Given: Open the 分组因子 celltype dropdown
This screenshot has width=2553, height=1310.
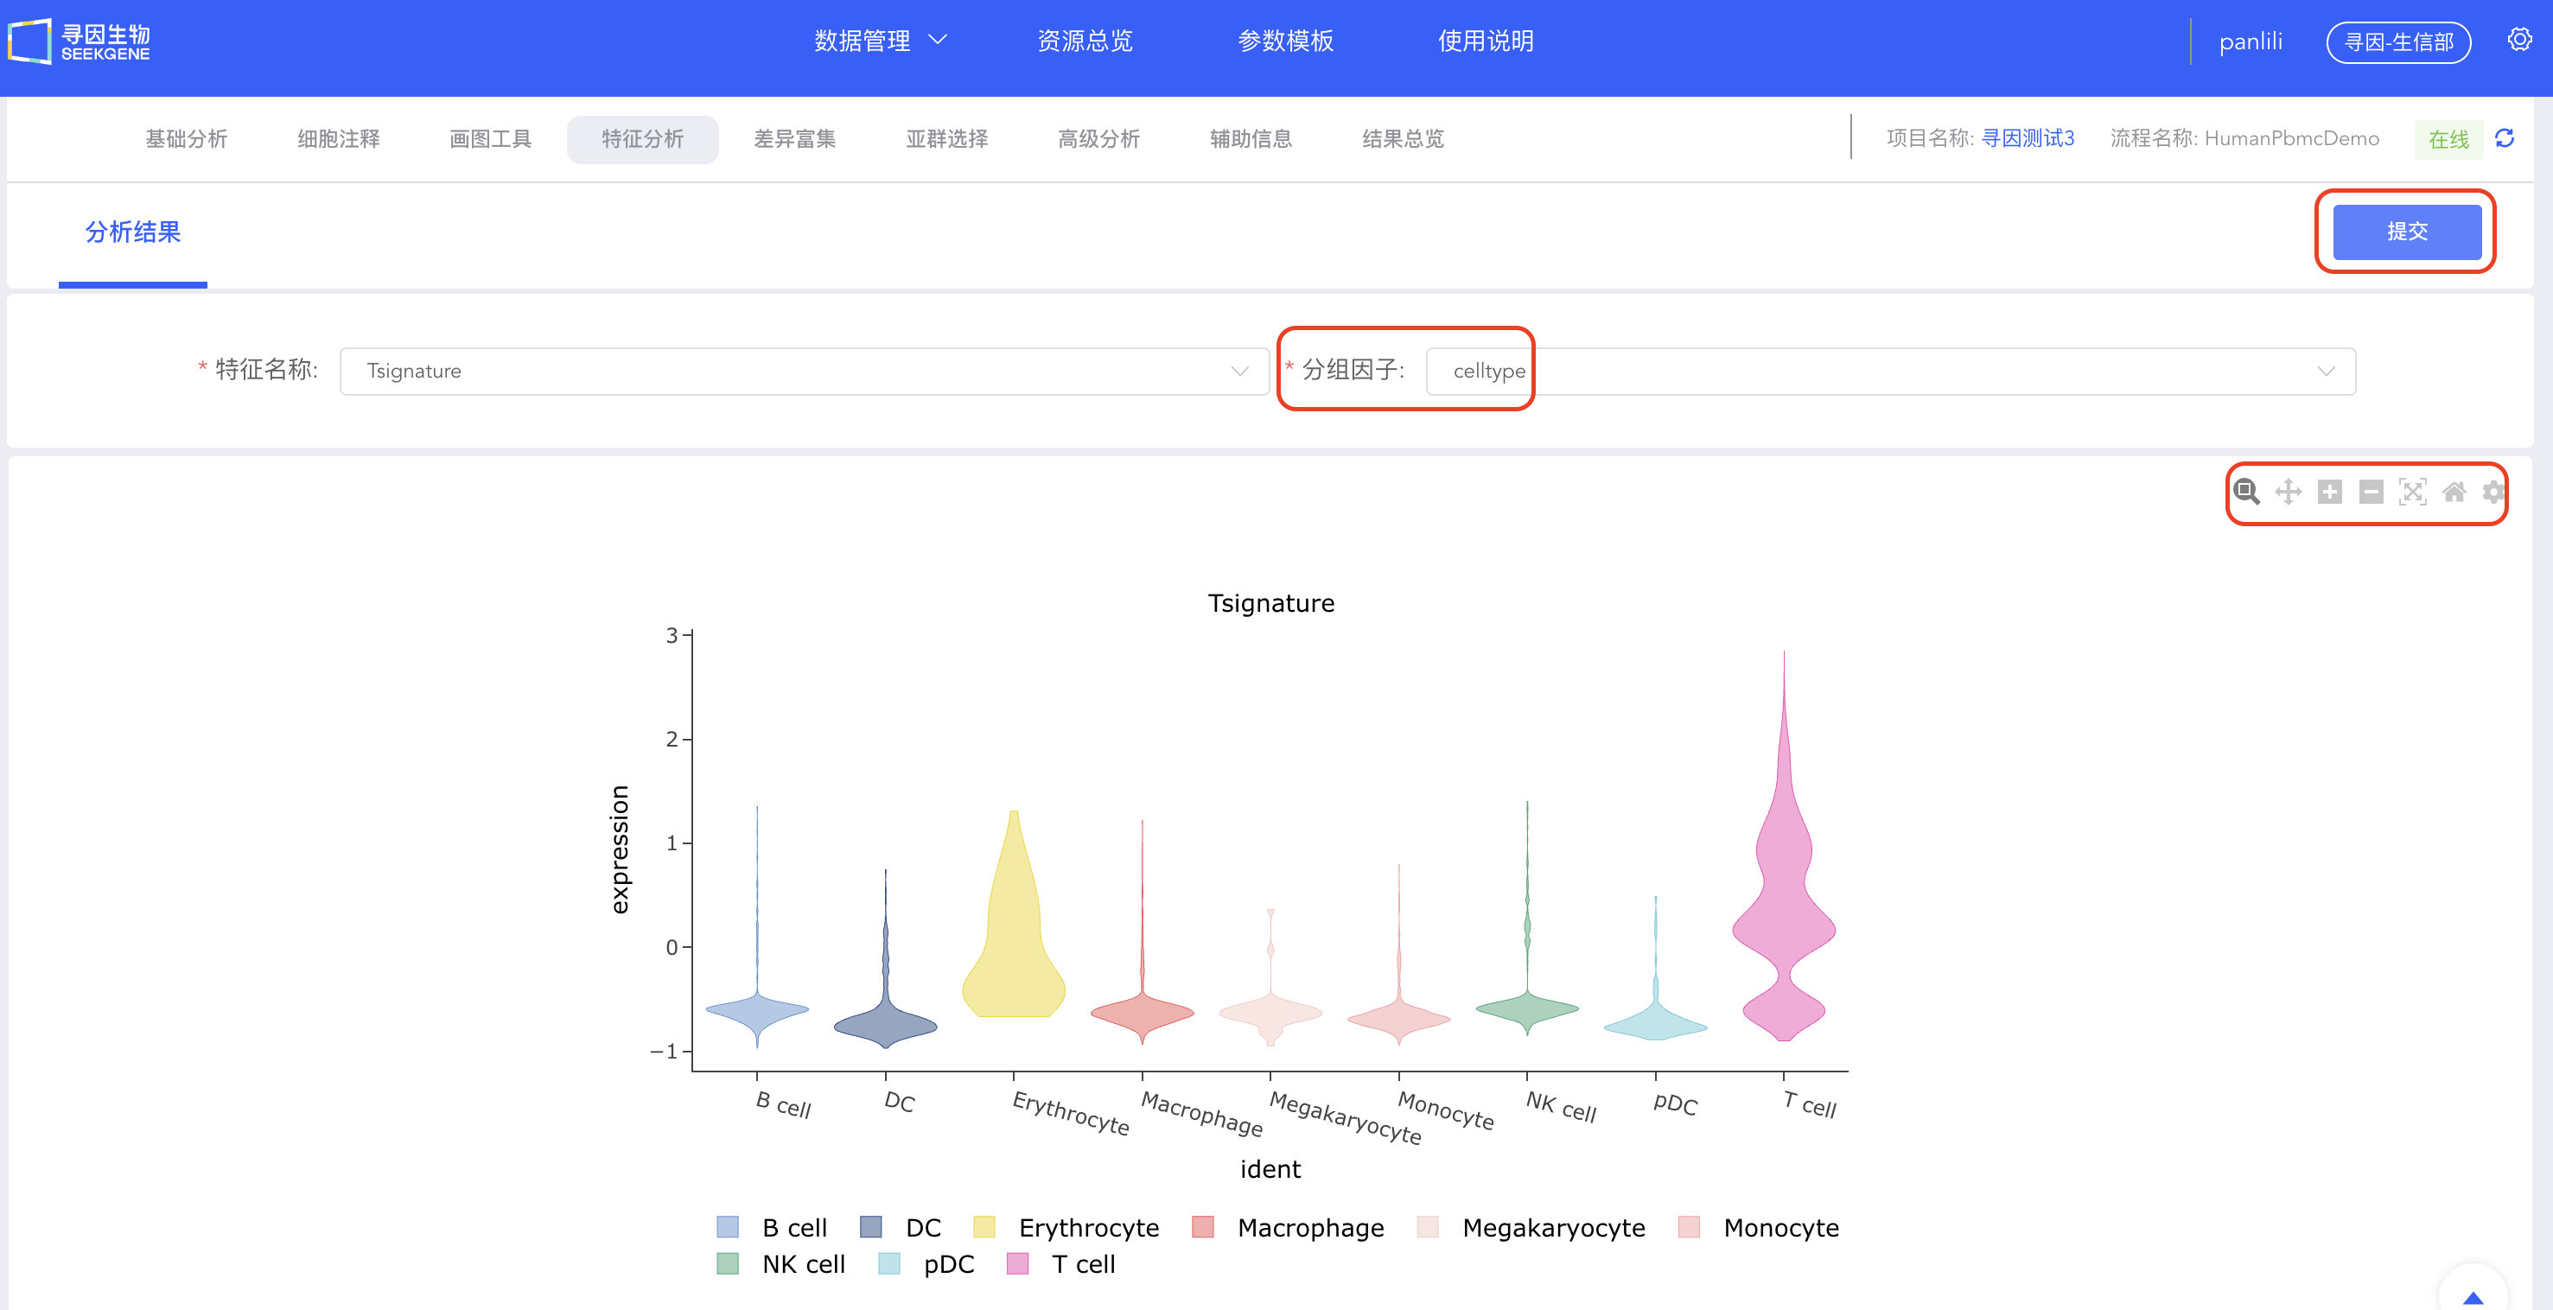Looking at the screenshot, I should tap(1890, 371).
